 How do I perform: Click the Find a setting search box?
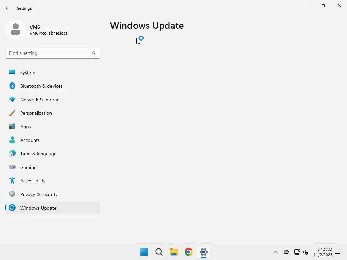tap(53, 53)
